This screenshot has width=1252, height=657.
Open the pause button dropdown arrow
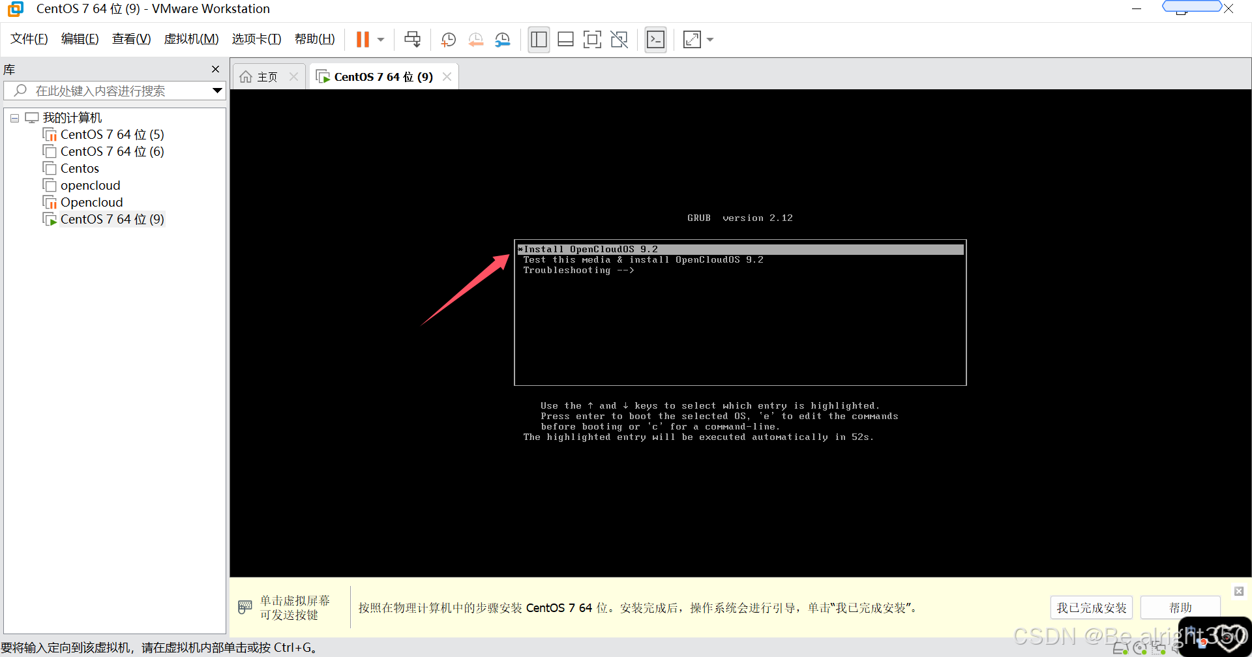click(380, 39)
